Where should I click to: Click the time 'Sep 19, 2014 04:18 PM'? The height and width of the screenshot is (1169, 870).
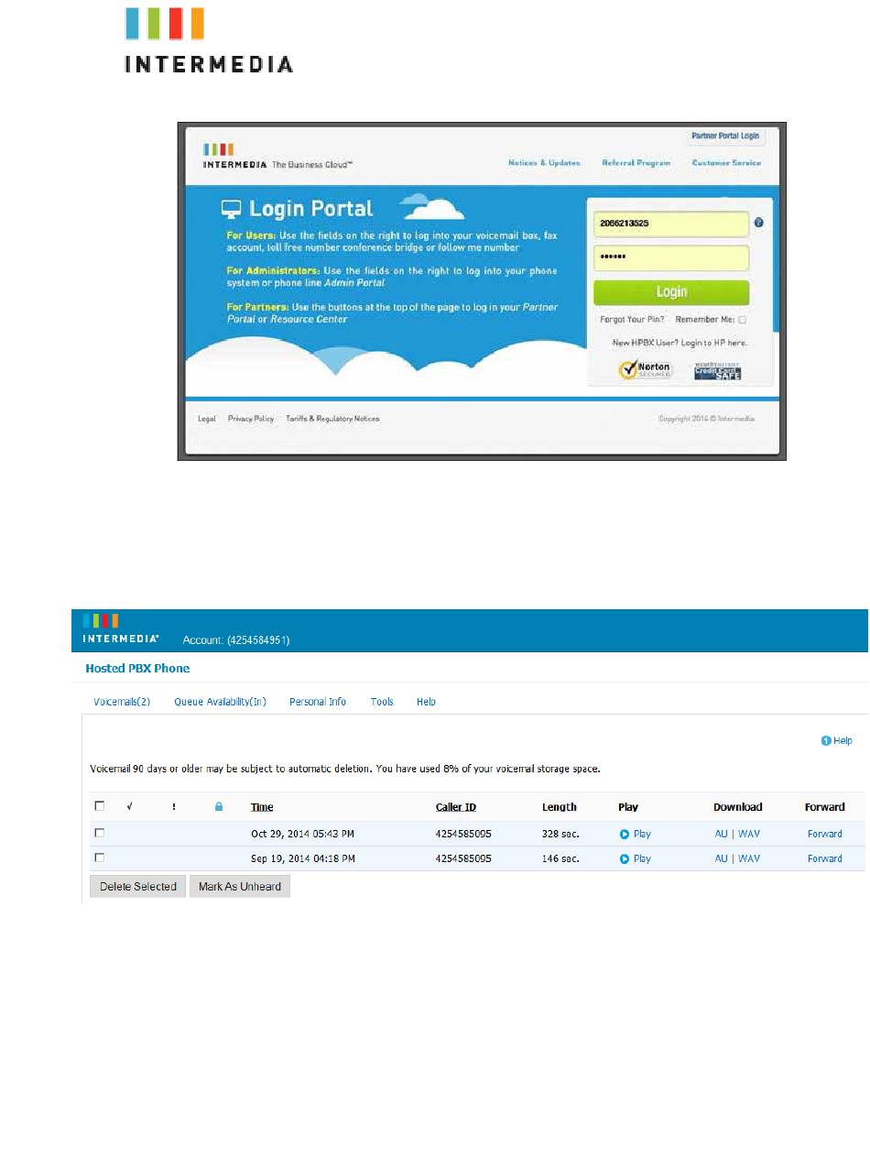click(303, 859)
